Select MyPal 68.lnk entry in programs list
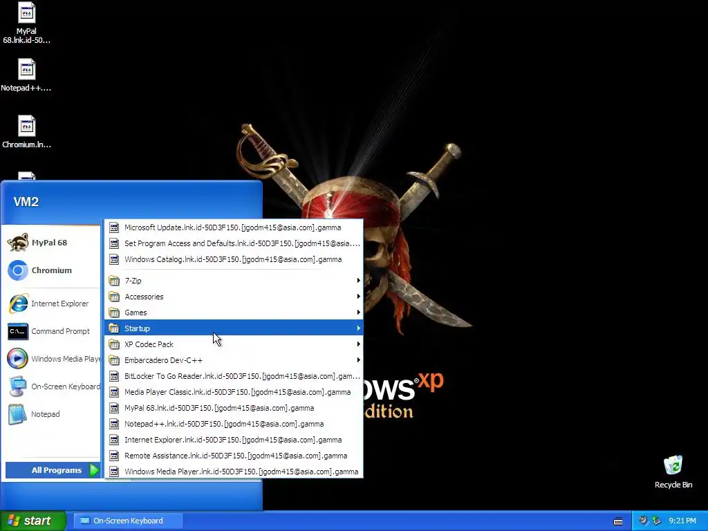Viewport: 708px width, 531px height. [234, 408]
